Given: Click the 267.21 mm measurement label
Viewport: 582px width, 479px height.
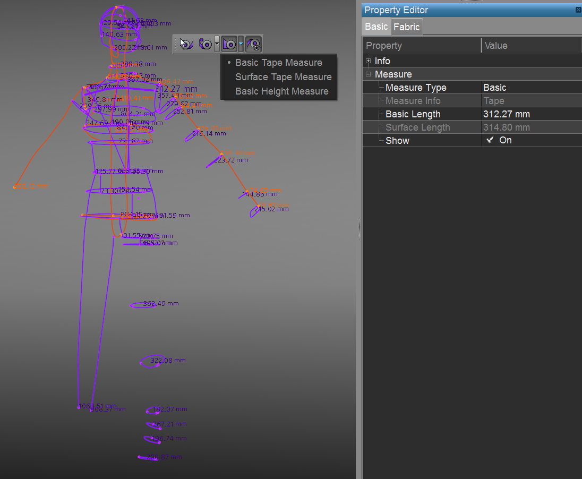Looking at the screenshot, I should 169,424.
